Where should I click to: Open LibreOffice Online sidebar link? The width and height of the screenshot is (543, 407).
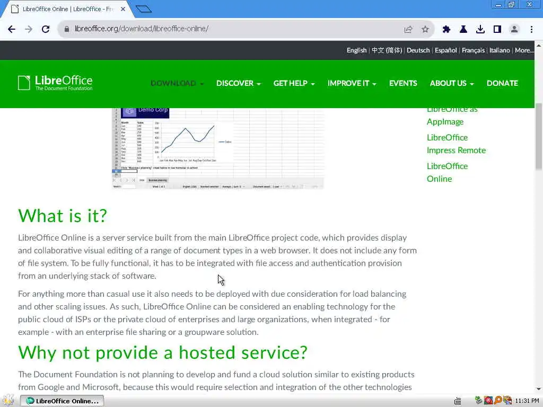[447, 172]
